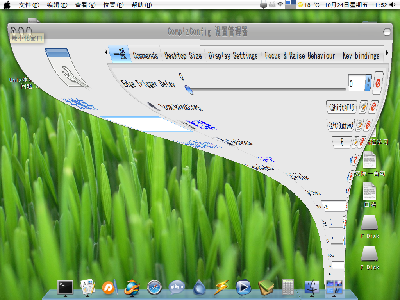Reset the 无 binding row
This screenshot has width=400, height=300.
click(x=361, y=141)
